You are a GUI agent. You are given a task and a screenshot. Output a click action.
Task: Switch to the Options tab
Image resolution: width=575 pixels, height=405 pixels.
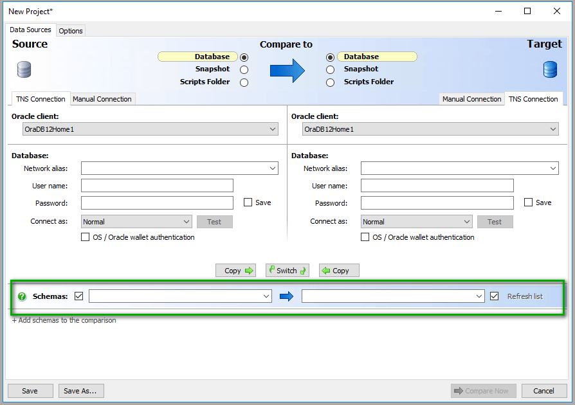click(70, 30)
